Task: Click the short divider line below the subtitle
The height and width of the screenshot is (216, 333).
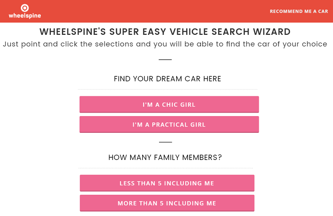Action: (x=165, y=60)
